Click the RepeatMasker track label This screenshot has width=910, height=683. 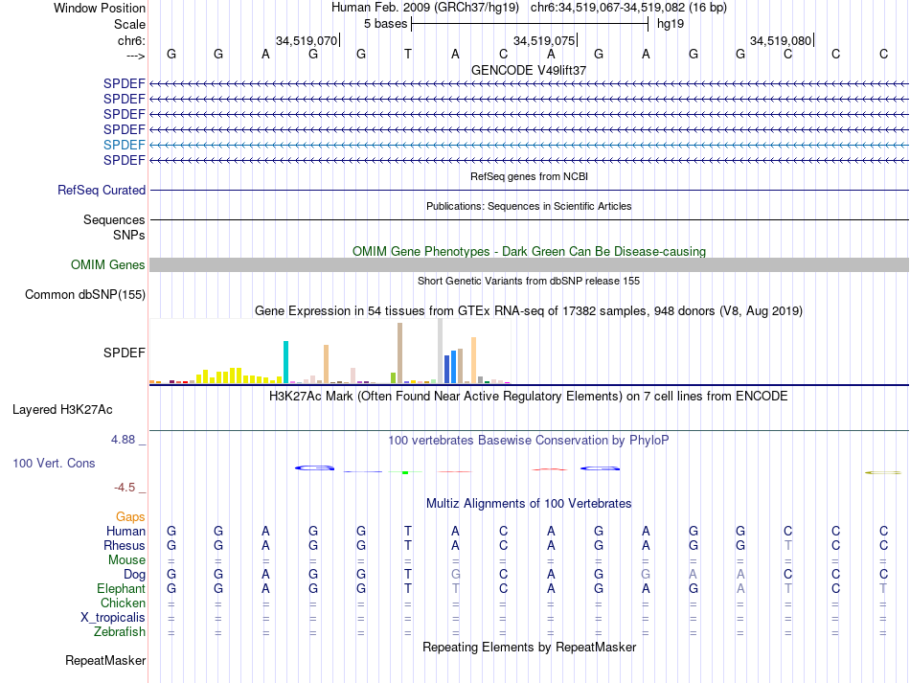click(x=105, y=661)
